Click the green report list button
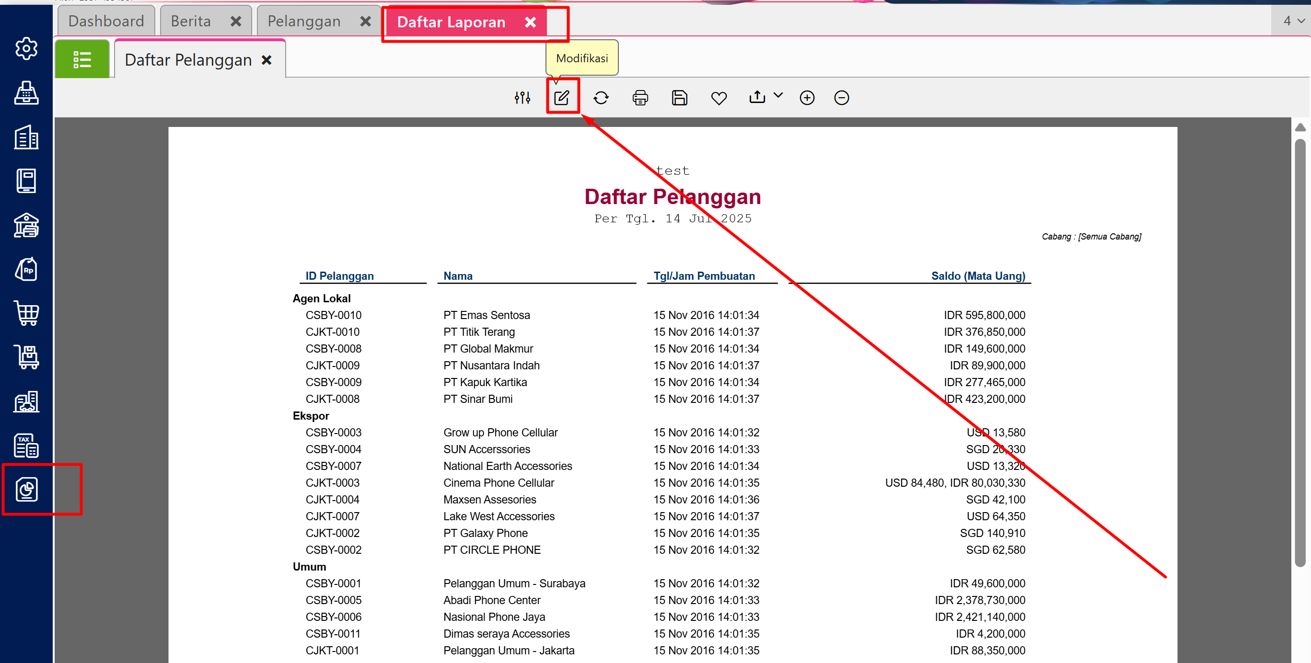 (82, 59)
